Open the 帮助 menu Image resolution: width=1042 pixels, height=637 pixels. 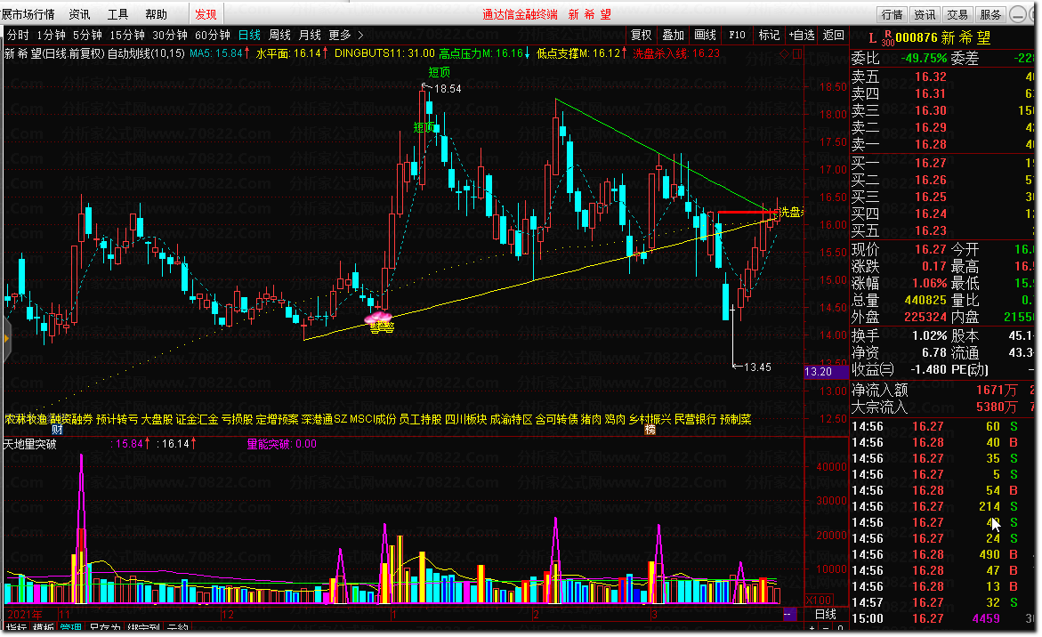pos(157,14)
